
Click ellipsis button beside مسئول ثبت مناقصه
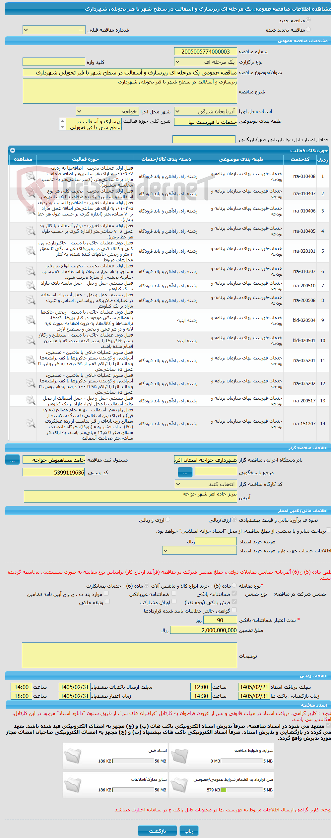(13, 460)
